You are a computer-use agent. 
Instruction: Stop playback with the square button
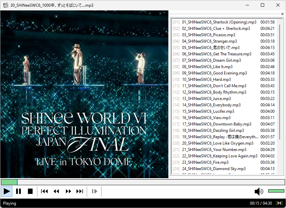tap(30, 191)
